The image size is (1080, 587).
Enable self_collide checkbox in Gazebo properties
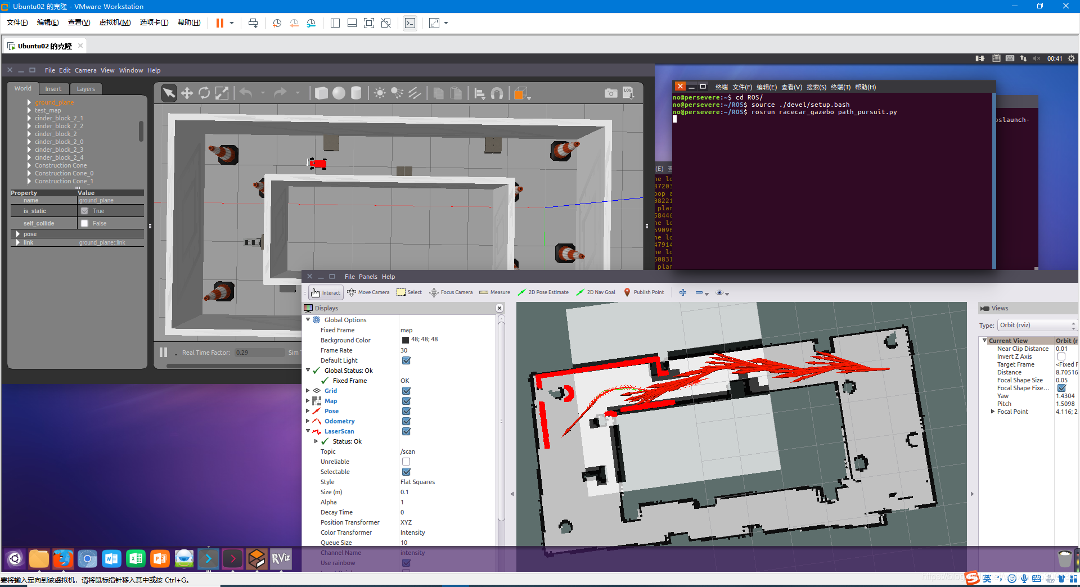tap(84, 223)
